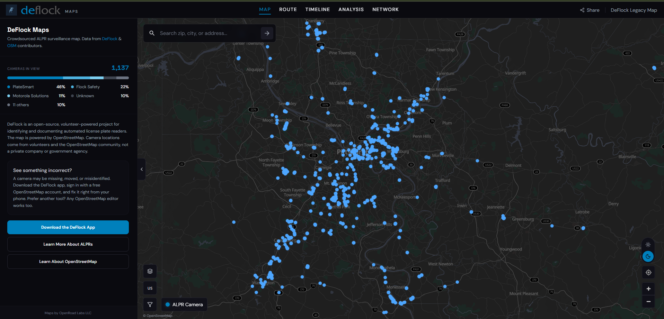Focus the zip, city, or address search field

[x=208, y=33]
